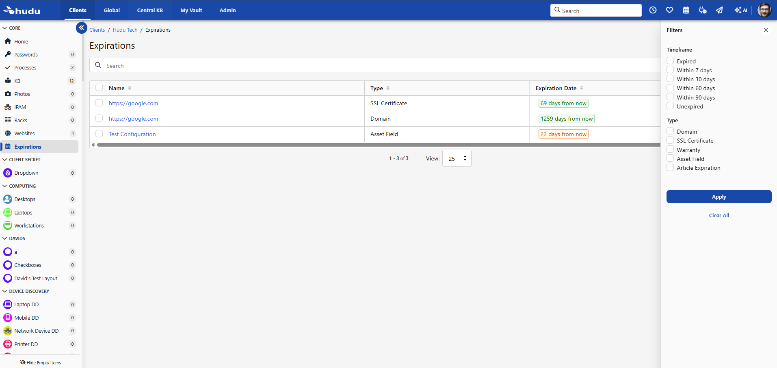The height and width of the screenshot is (368, 777).
Task: Open favorites heart icon in header
Action: (669, 10)
